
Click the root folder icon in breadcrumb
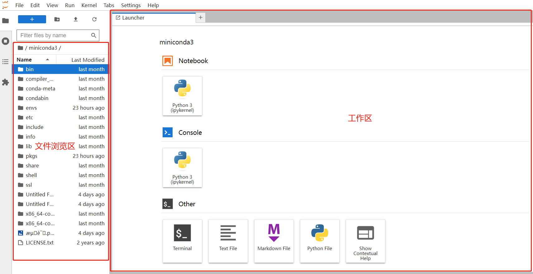[21, 48]
